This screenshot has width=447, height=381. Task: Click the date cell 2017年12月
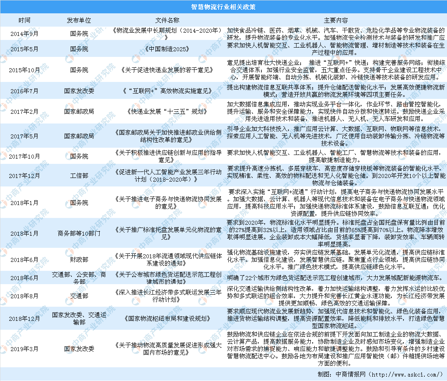pyautogui.click(x=24, y=176)
